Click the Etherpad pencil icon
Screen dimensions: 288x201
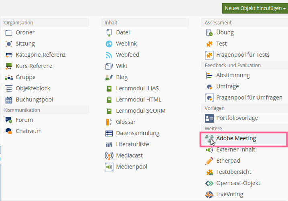tap(209, 161)
